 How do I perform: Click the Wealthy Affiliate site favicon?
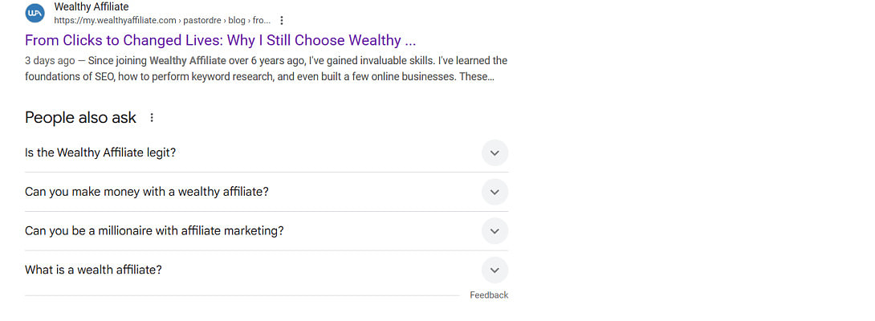(35, 14)
